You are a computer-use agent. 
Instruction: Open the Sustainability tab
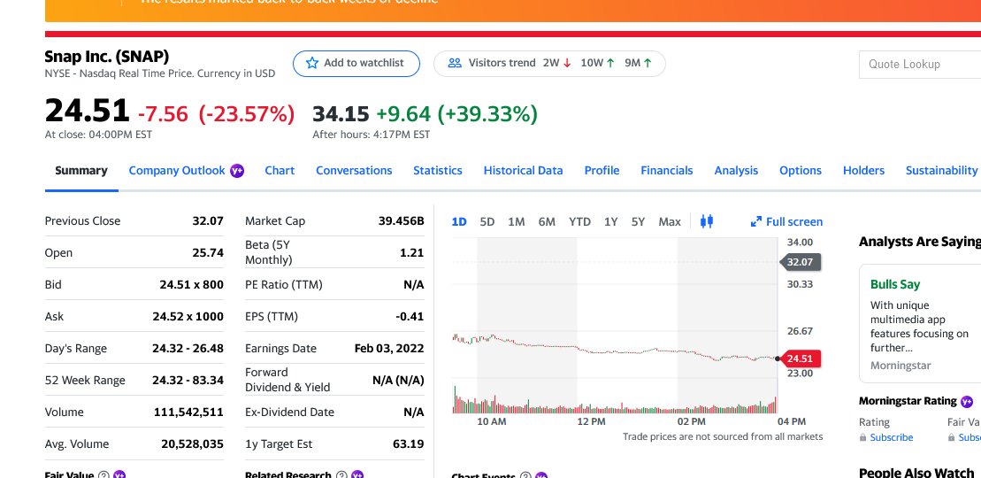pos(941,171)
